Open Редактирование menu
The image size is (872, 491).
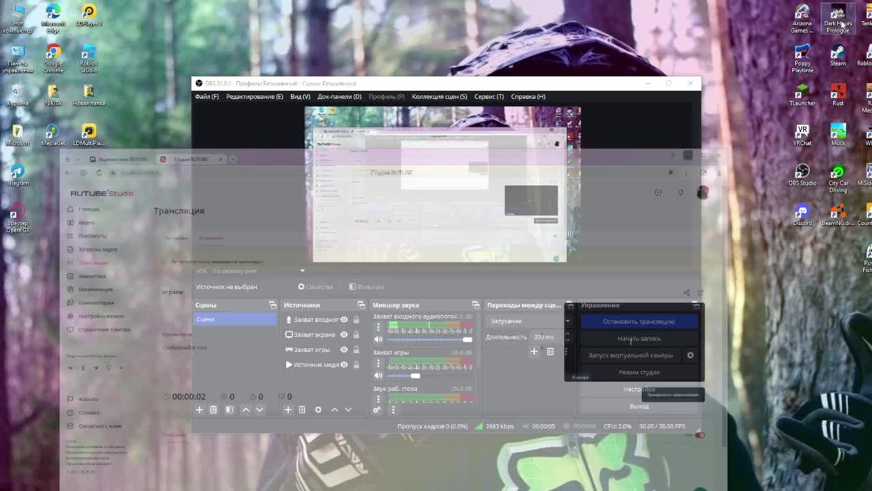254,96
